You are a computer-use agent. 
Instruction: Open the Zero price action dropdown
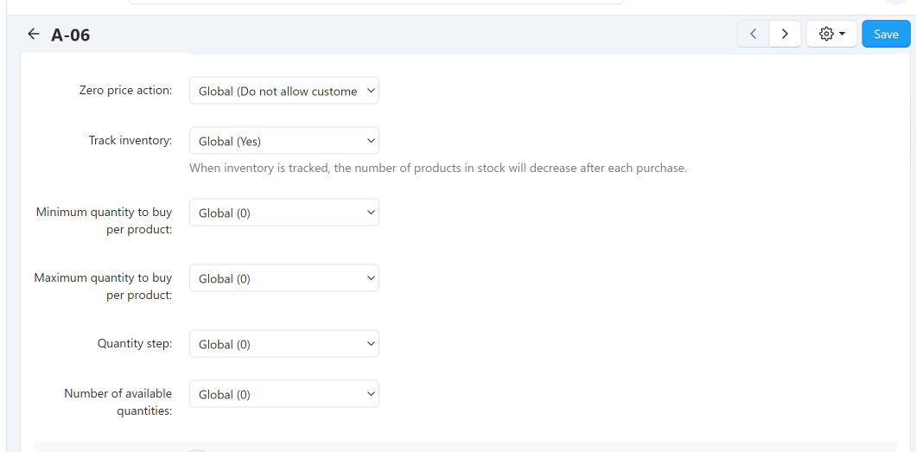click(284, 91)
